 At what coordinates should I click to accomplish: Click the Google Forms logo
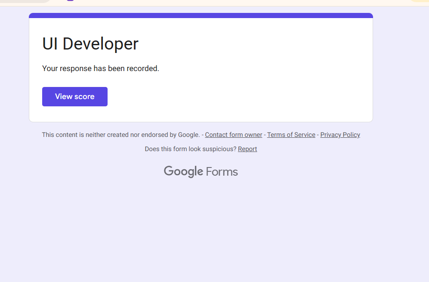[201, 172]
